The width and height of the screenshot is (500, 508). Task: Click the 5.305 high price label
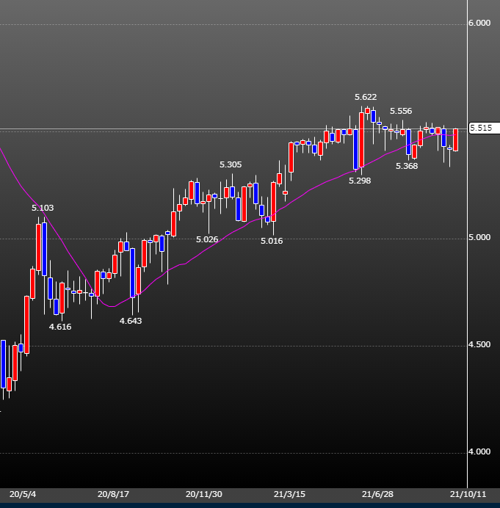pos(231,164)
